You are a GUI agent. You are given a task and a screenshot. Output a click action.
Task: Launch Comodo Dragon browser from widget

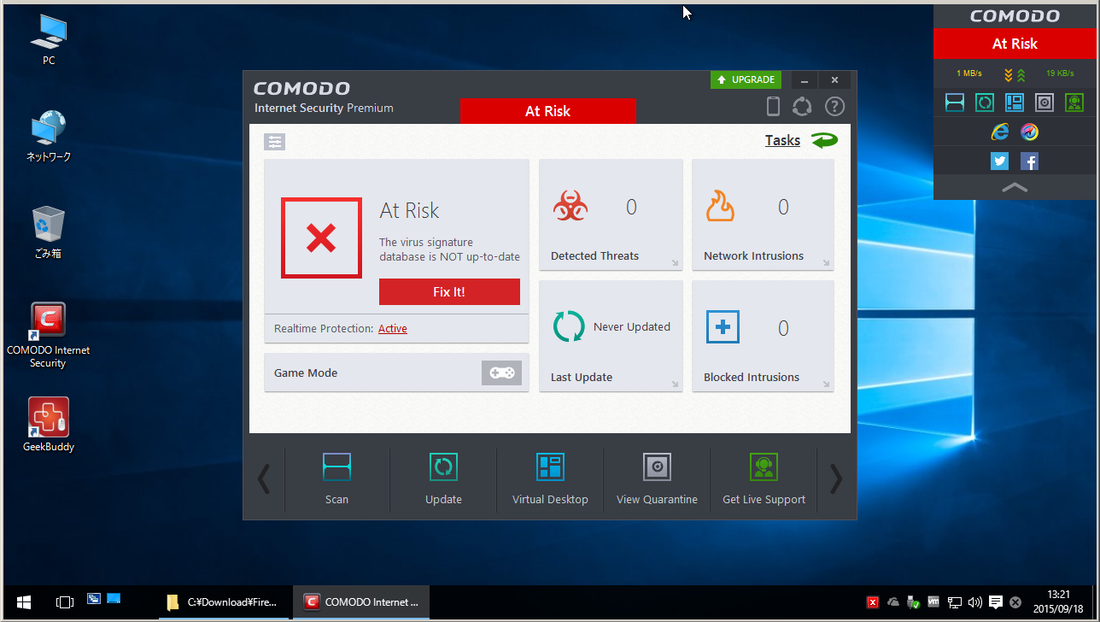point(1030,132)
